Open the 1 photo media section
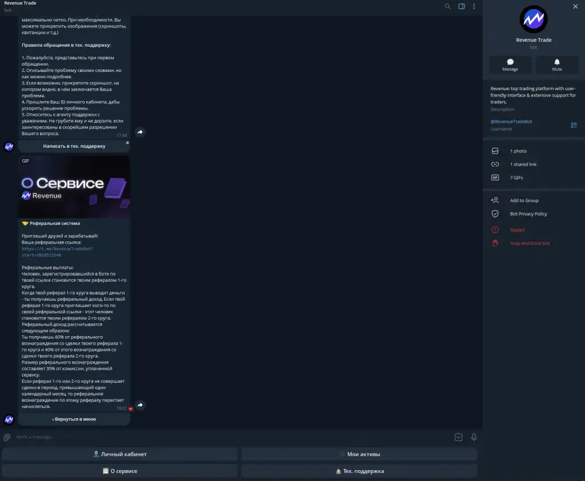Viewport: 585px width, 481px height. (x=534, y=151)
